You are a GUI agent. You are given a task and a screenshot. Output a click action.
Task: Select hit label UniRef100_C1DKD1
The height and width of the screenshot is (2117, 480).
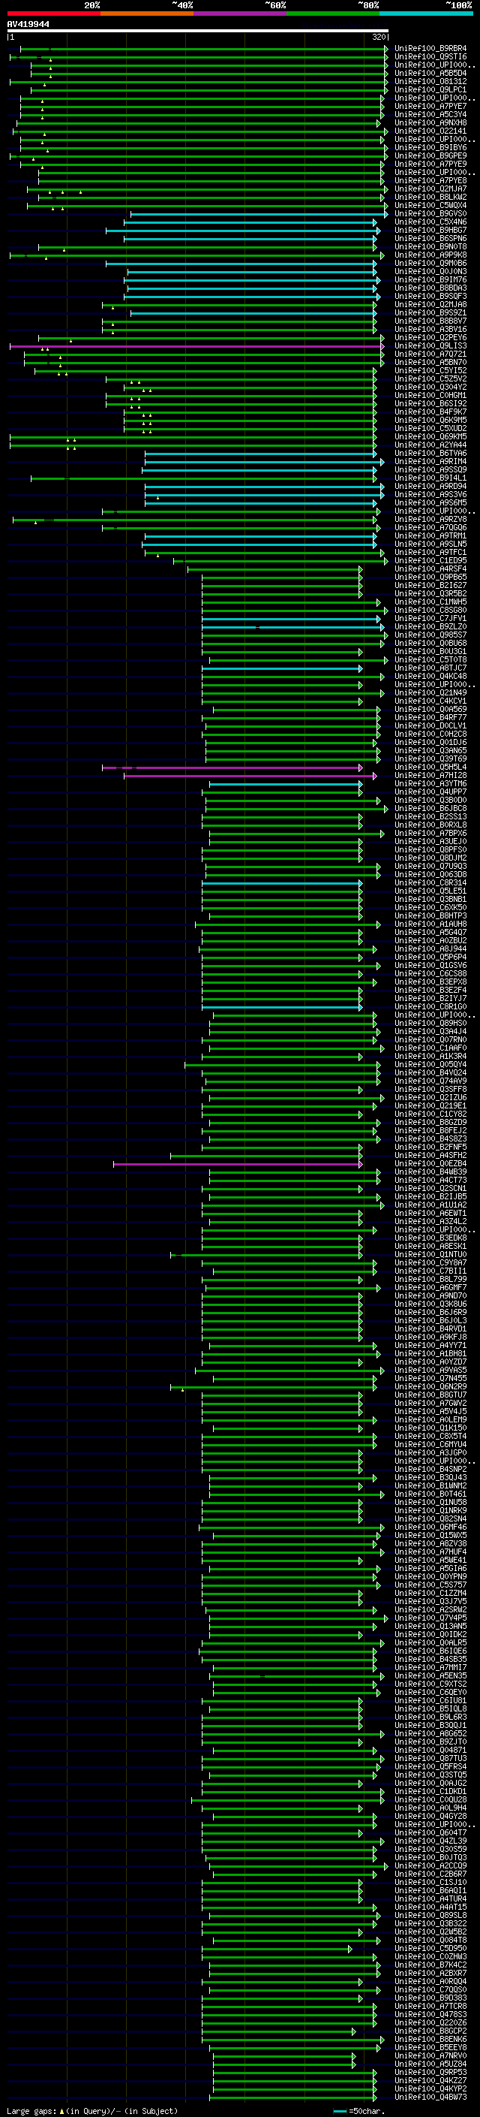430,1791
